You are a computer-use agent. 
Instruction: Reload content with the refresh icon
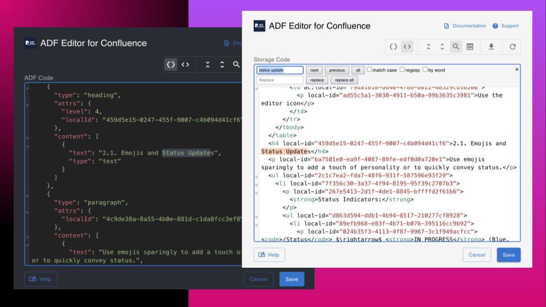pos(512,47)
